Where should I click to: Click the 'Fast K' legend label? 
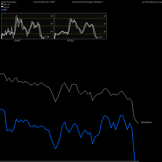tap(6, 7)
